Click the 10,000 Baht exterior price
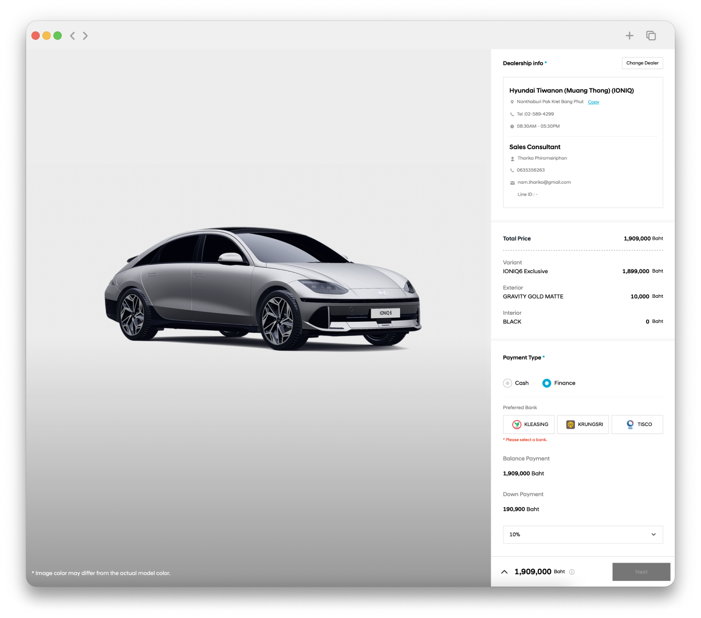 point(647,296)
